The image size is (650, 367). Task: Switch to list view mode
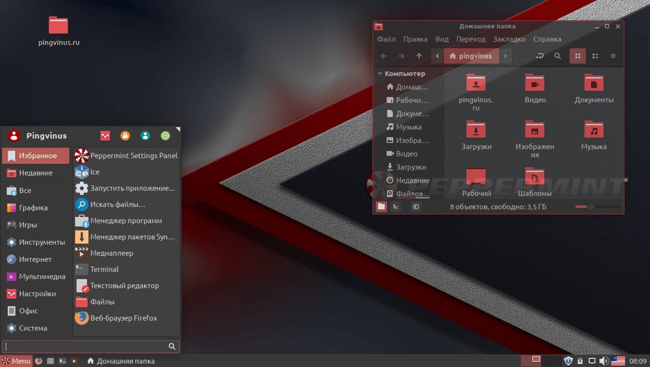[595, 56]
